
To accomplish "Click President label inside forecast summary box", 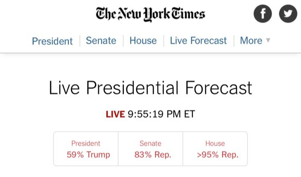I will [86, 144].
